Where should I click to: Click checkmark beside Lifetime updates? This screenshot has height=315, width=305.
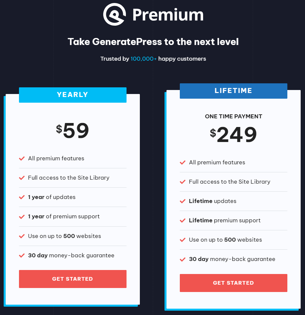tap(183, 201)
